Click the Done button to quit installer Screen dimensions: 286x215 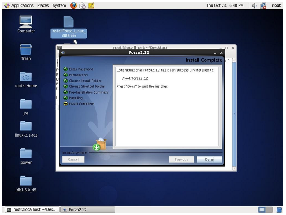209,159
